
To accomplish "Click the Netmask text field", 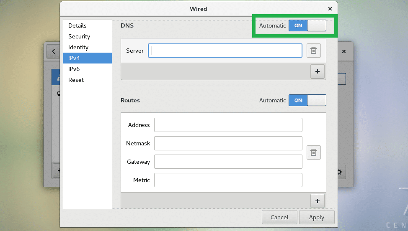I will coord(228,143).
